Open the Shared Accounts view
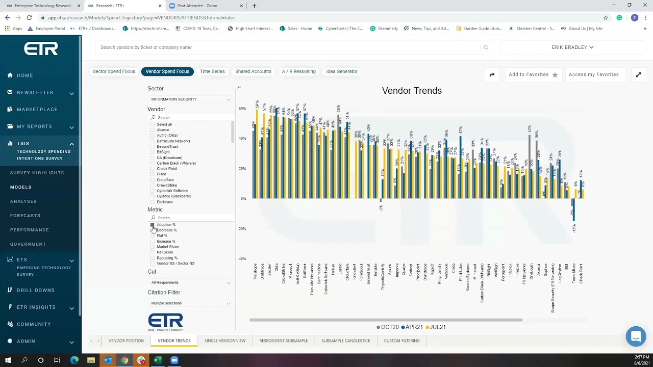The height and width of the screenshot is (367, 653). (x=253, y=71)
